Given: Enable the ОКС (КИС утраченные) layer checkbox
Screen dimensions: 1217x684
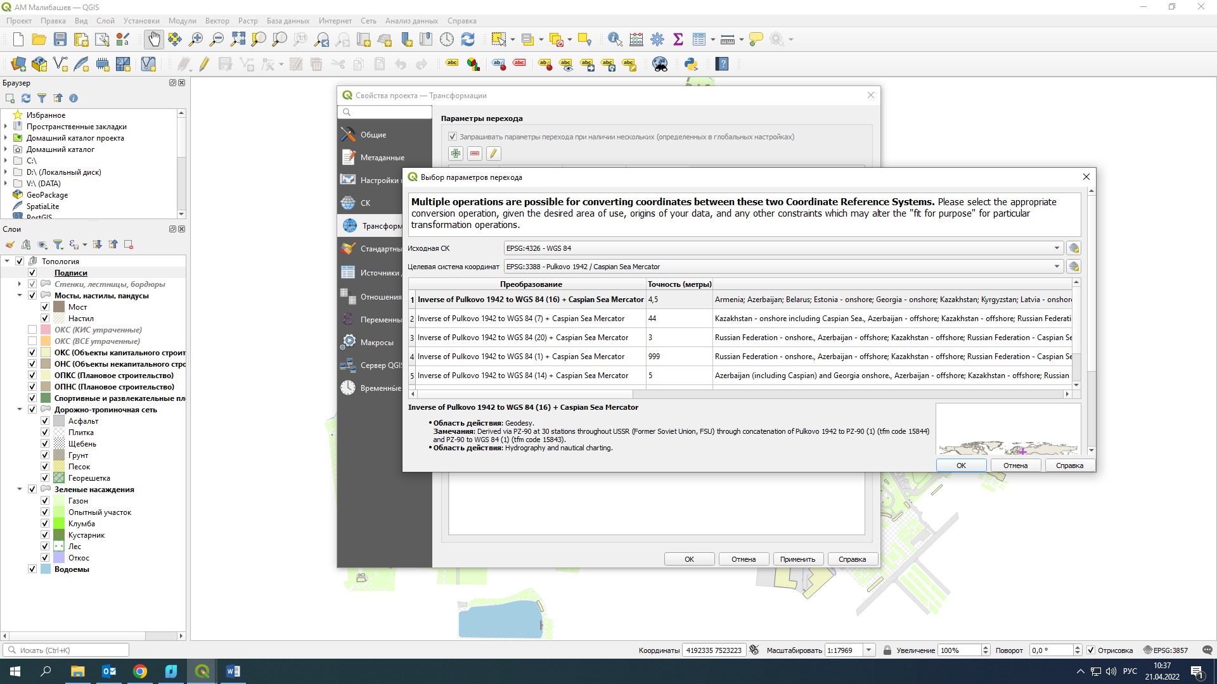Looking at the screenshot, I should 32,330.
